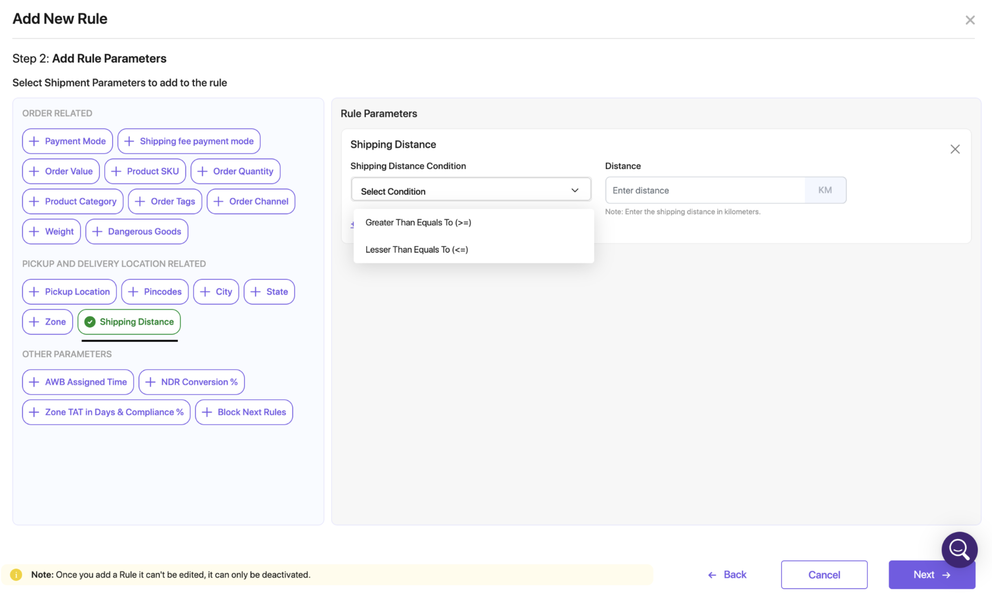Viewport: 992px width, 609px height.
Task: Collapse the Select Condition dropdown
Action: [x=470, y=190]
